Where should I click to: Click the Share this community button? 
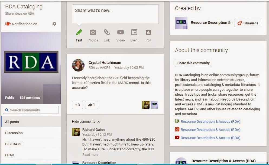click(193, 63)
